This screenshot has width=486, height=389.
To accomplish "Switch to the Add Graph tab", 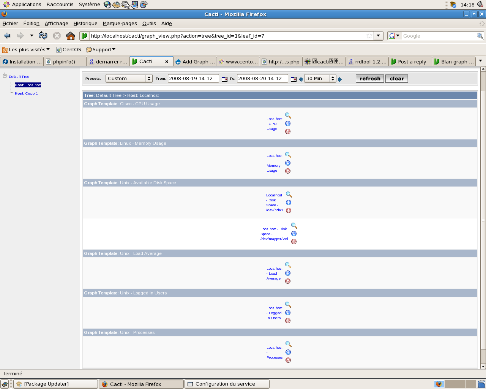I will point(195,62).
